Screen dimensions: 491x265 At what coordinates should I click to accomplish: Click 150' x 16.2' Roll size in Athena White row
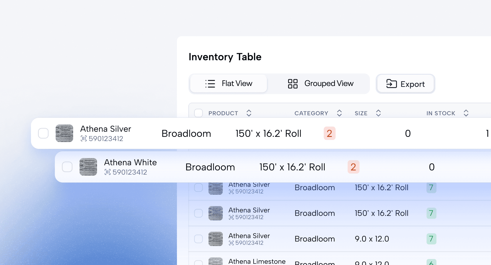coord(292,167)
